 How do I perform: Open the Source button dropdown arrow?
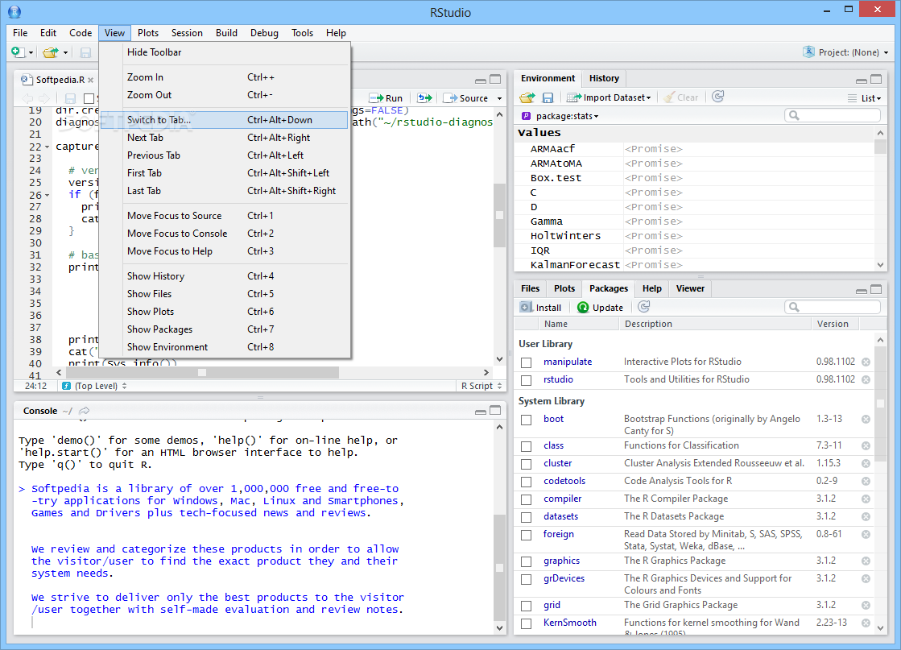pyautogui.click(x=499, y=98)
